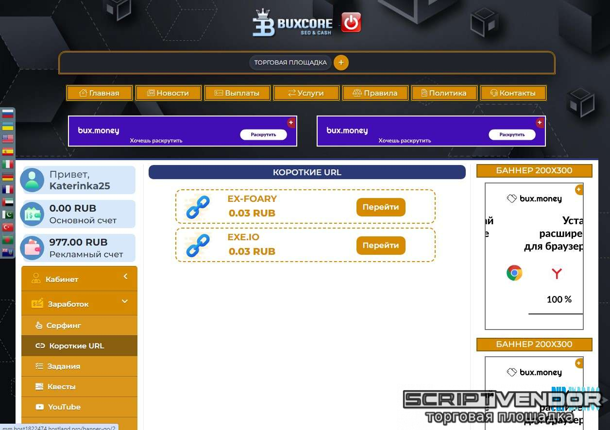Click the orange plus beside Торговая площадка
The image size is (610, 430).
[x=341, y=63]
